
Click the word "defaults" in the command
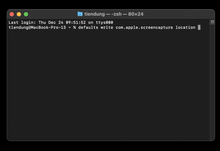[87, 27]
